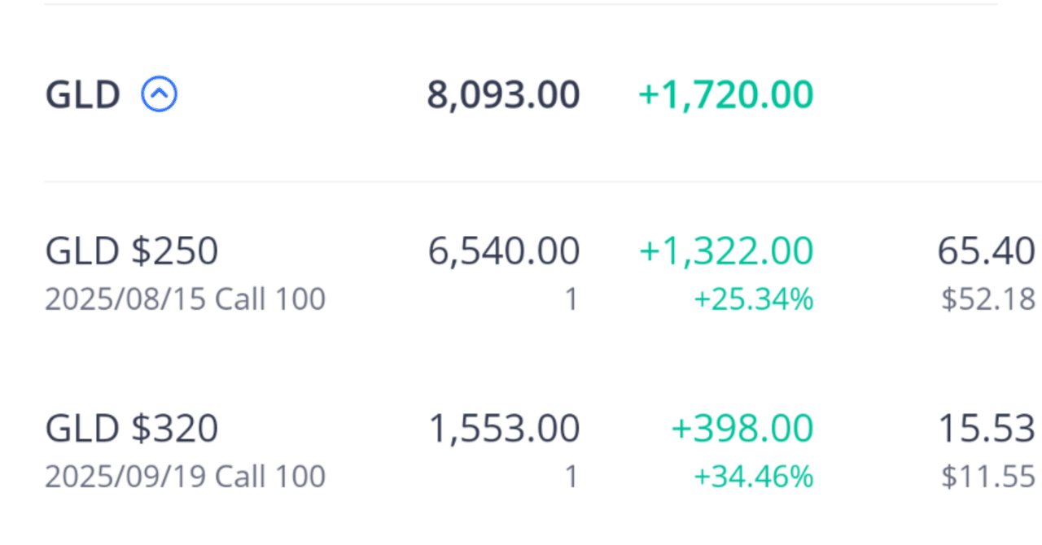Click the 2025/09/19 Call 100 expiry text
This screenshot has width=1042, height=545.
[185, 477]
